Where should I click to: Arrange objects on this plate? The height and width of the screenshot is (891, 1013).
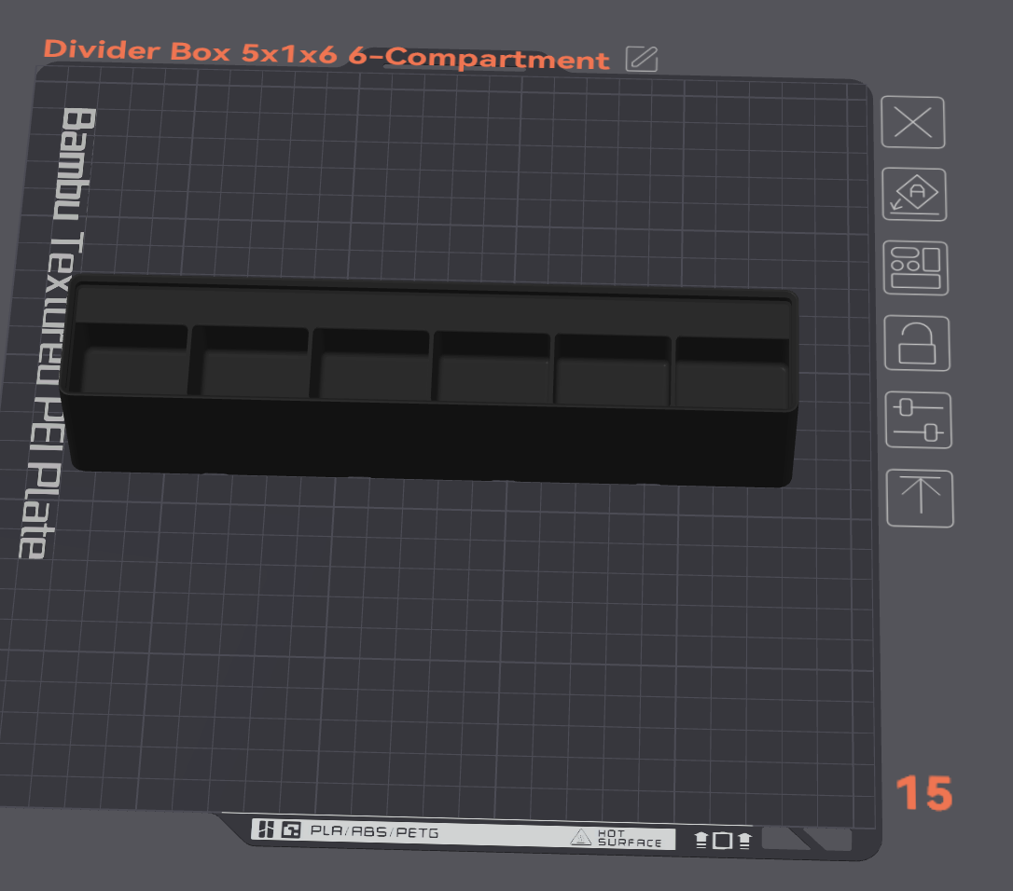915,267
